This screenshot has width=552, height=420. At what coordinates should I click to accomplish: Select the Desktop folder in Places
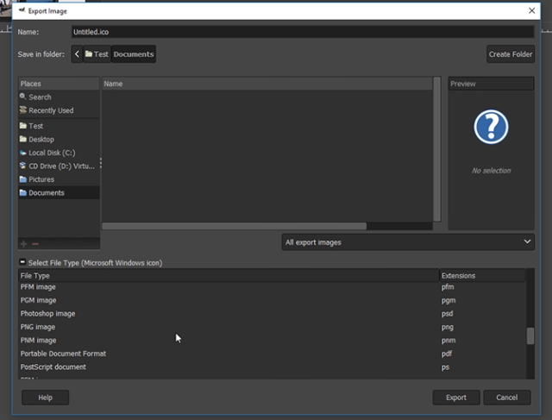tap(41, 139)
